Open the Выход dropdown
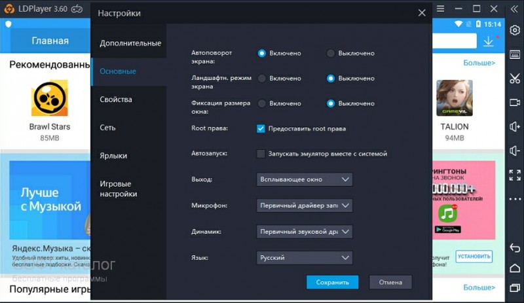 (305, 179)
